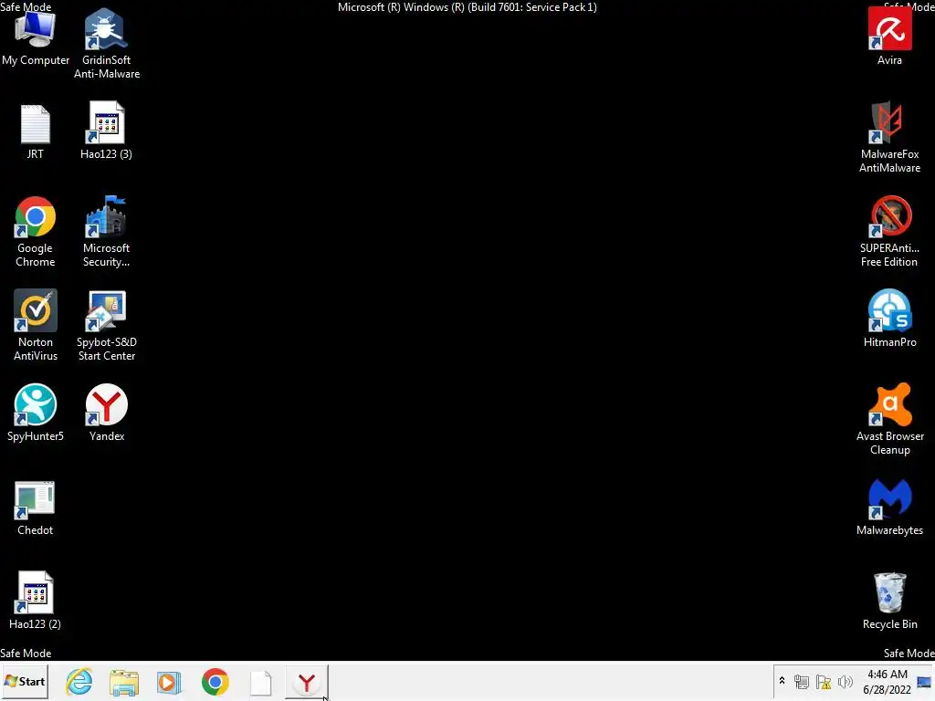Click the Show desktop button
This screenshot has height=701, width=935.
925,681
